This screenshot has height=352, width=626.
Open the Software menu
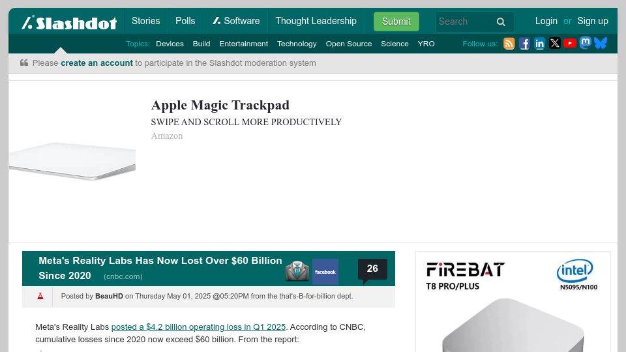point(236,21)
